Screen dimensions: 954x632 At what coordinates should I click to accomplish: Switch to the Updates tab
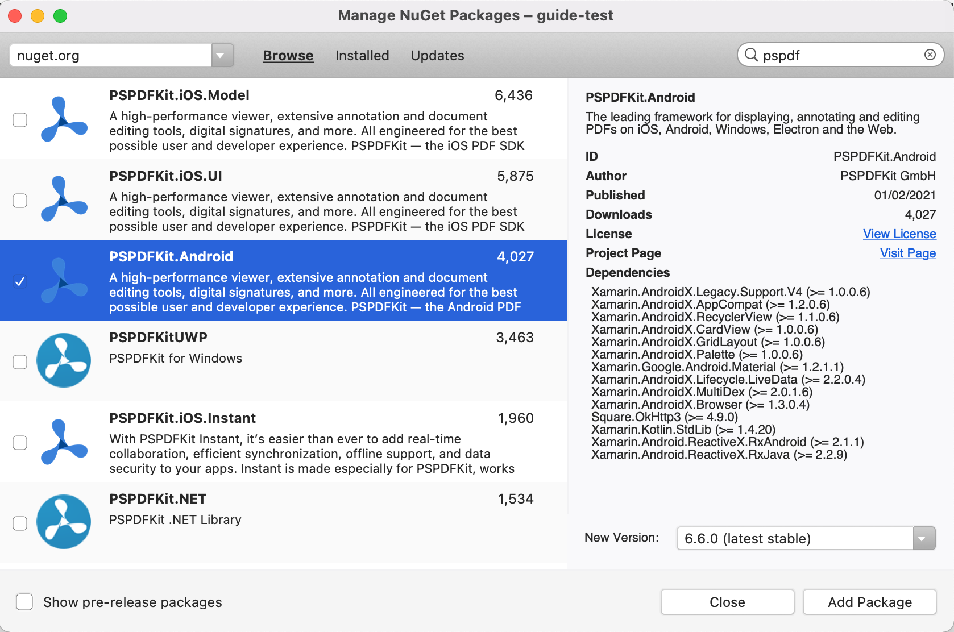pyautogui.click(x=437, y=56)
